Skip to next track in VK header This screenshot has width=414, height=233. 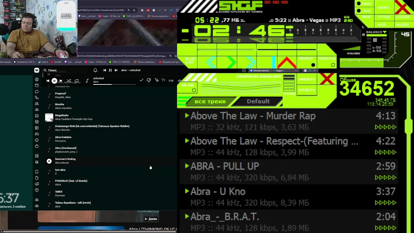[116, 70]
